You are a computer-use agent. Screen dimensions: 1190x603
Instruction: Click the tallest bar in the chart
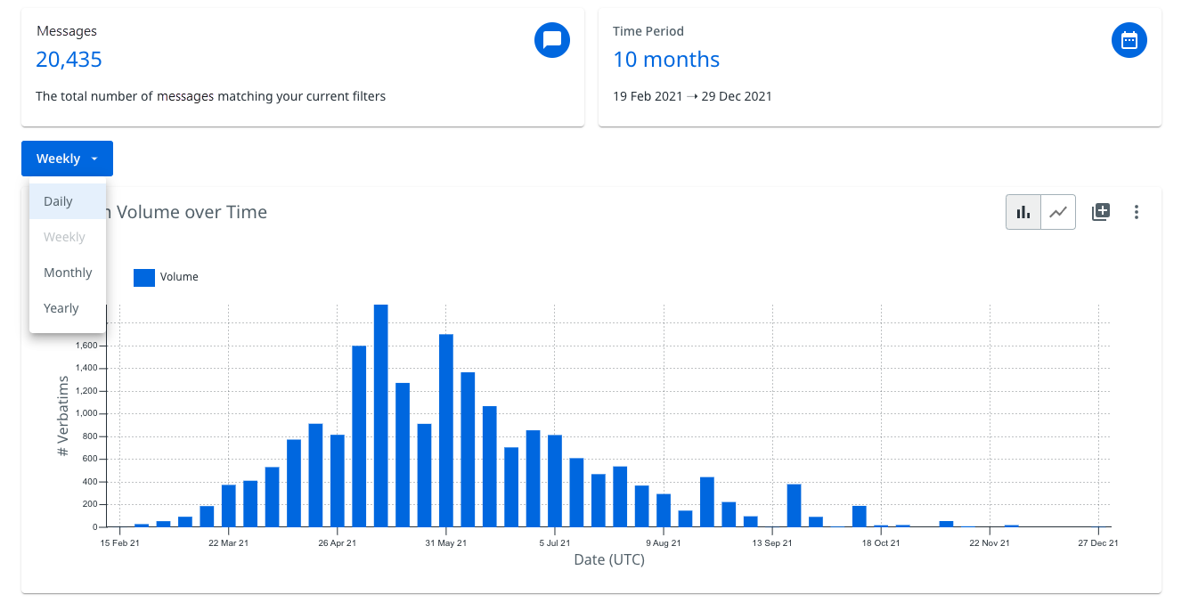click(x=380, y=415)
